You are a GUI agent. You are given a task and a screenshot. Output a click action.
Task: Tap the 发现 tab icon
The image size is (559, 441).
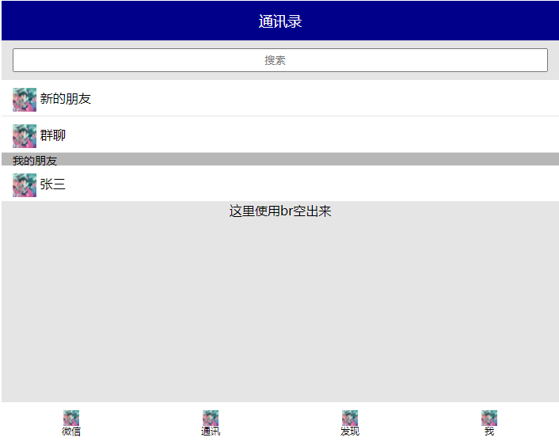click(350, 417)
